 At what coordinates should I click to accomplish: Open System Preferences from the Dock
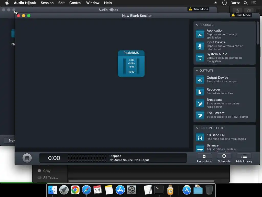coord(132,190)
